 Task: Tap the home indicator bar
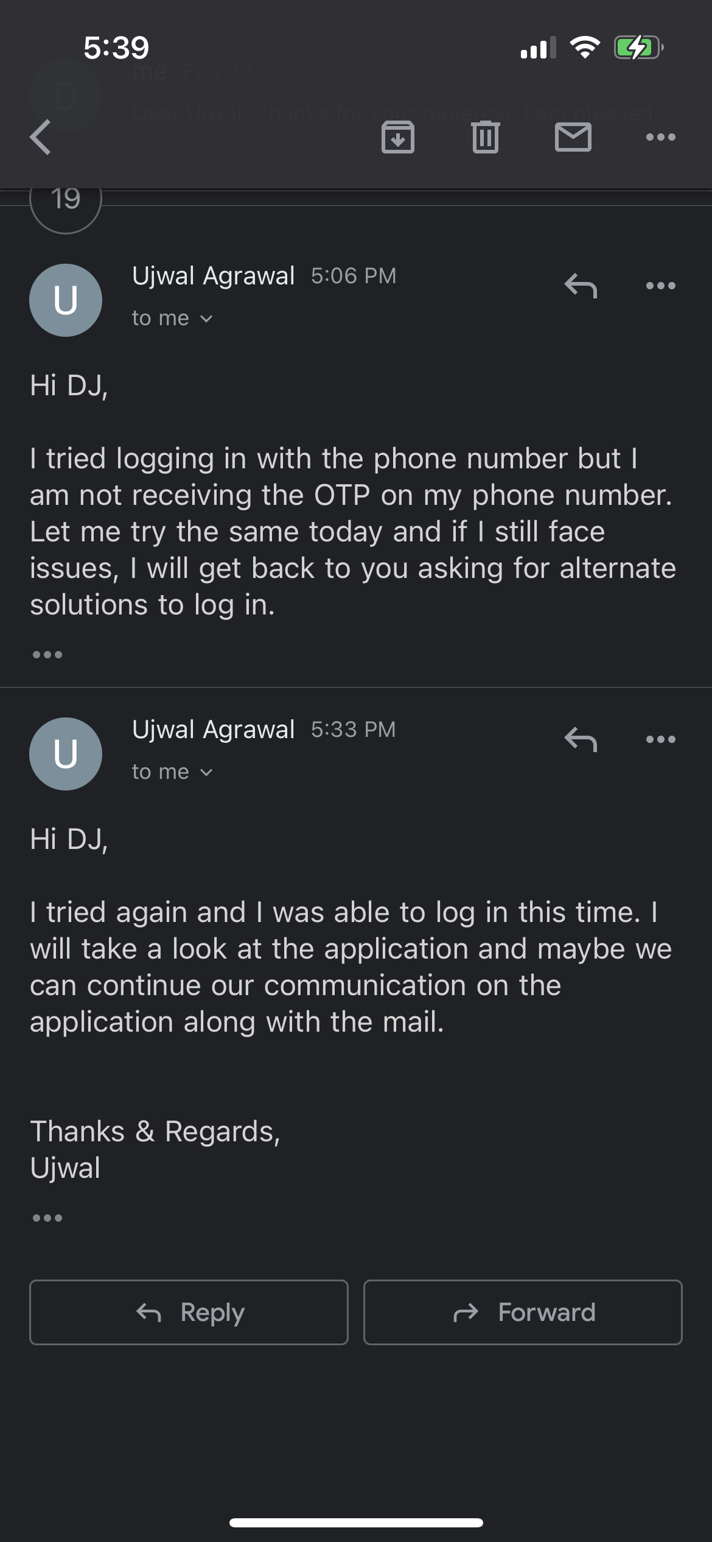pos(356,1523)
